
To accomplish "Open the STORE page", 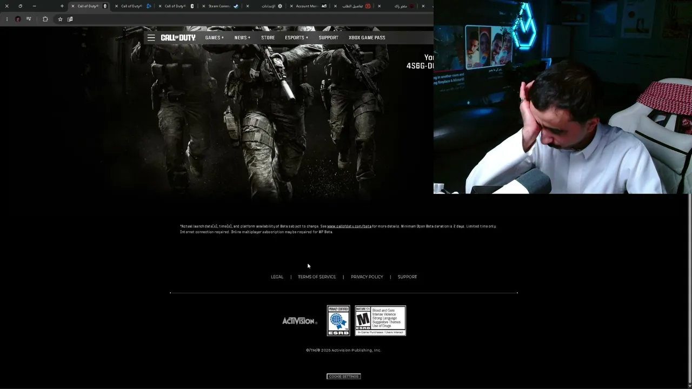I will point(268,38).
